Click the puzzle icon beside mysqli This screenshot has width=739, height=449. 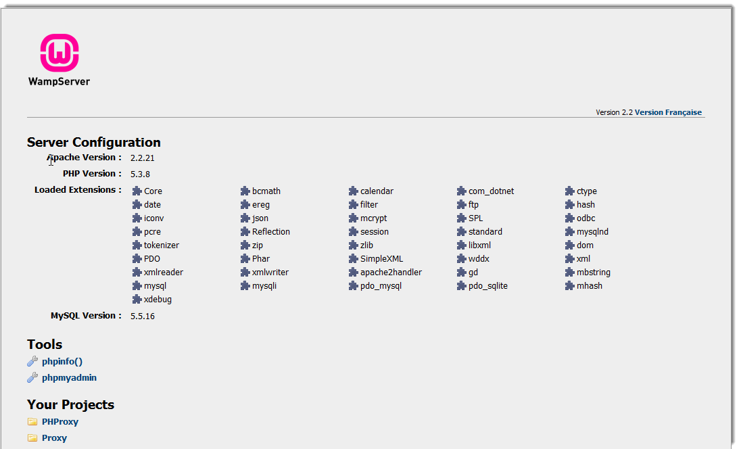pos(245,285)
